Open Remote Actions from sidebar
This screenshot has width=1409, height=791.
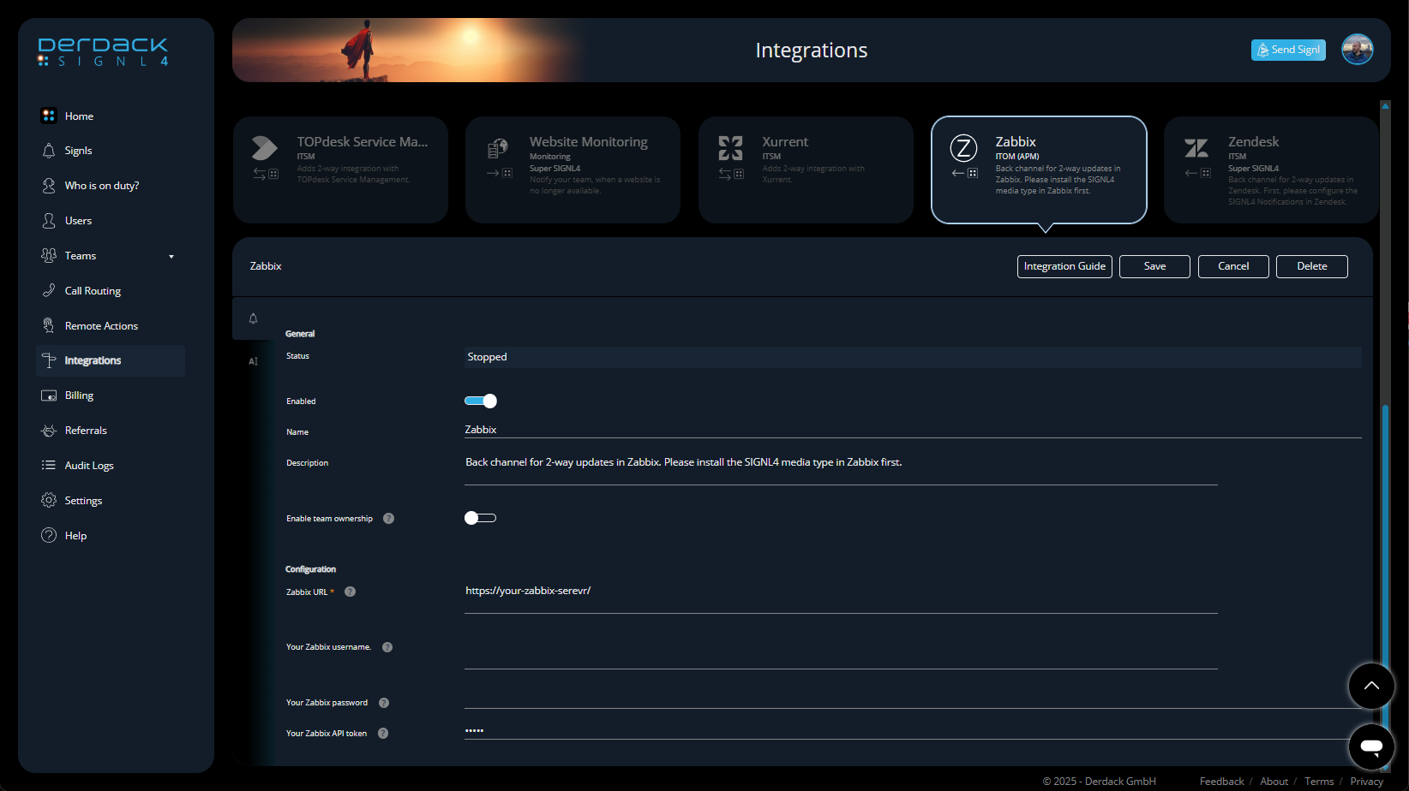[101, 326]
